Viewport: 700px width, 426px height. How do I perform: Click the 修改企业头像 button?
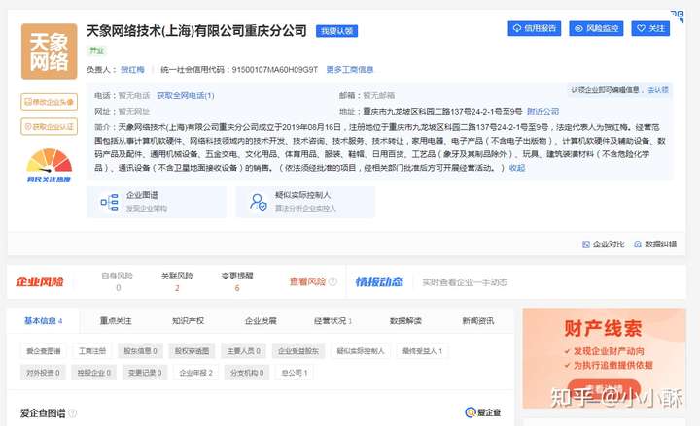[50, 102]
